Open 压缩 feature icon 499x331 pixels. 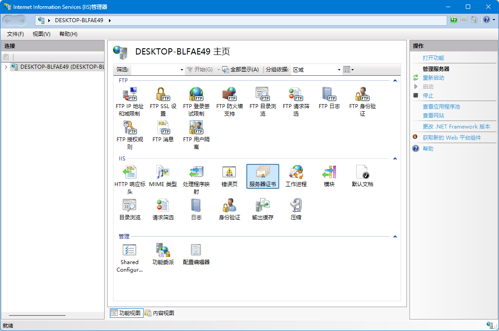coord(296,210)
